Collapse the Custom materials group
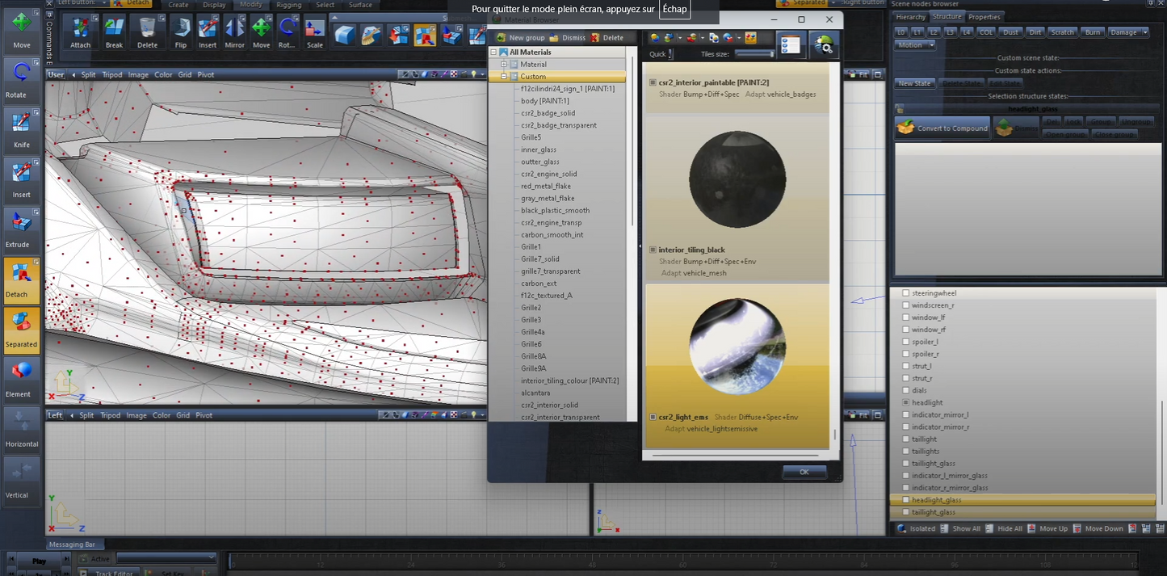Image resolution: width=1167 pixels, height=576 pixels. pyautogui.click(x=504, y=77)
